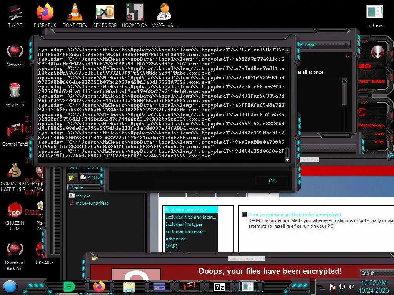This screenshot has width=394, height=295.
Task: Click the Wana Decrypt0r 2.0 title text
Action: 246,259
